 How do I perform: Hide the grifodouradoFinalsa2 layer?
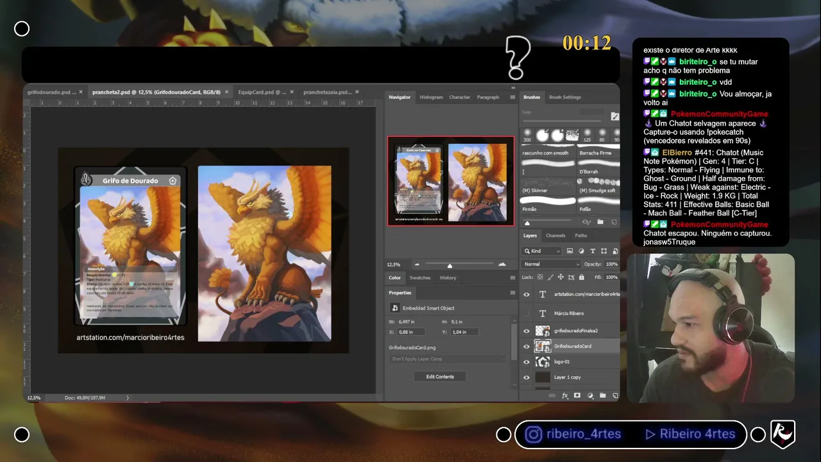point(527,331)
